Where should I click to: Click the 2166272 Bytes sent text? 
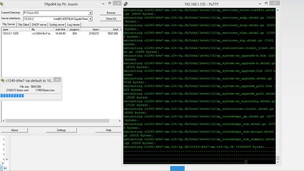coord(17,90)
